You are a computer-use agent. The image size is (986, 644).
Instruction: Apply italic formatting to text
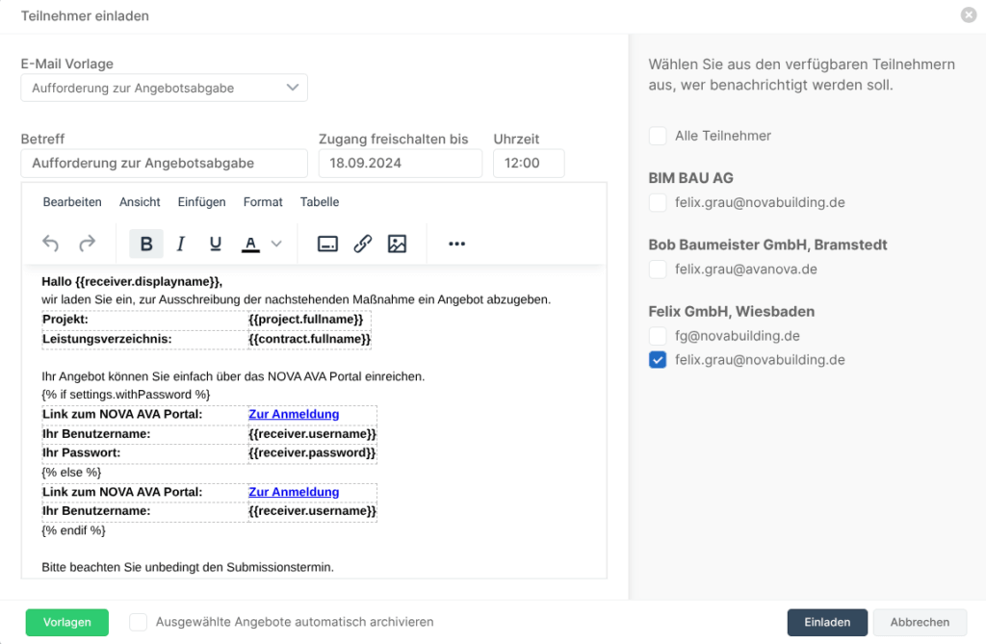pos(180,244)
